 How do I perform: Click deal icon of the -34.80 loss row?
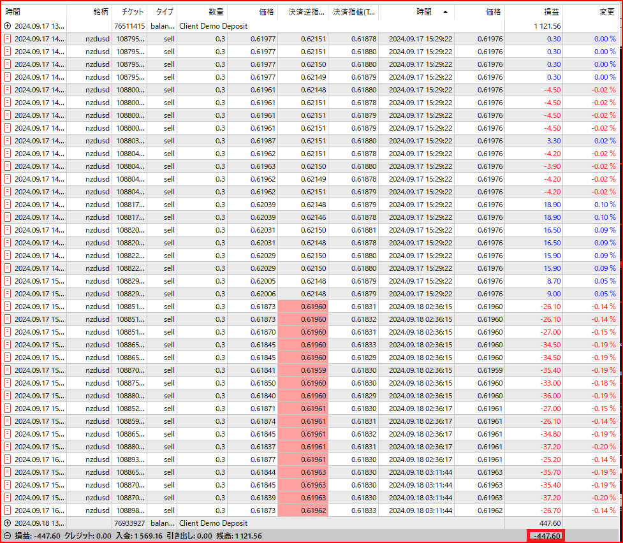click(7, 434)
